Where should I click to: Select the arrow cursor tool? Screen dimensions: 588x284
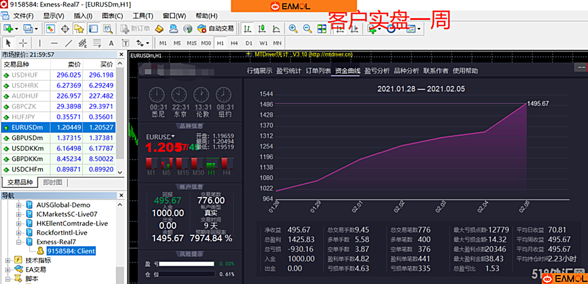click(x=8, y=43)
